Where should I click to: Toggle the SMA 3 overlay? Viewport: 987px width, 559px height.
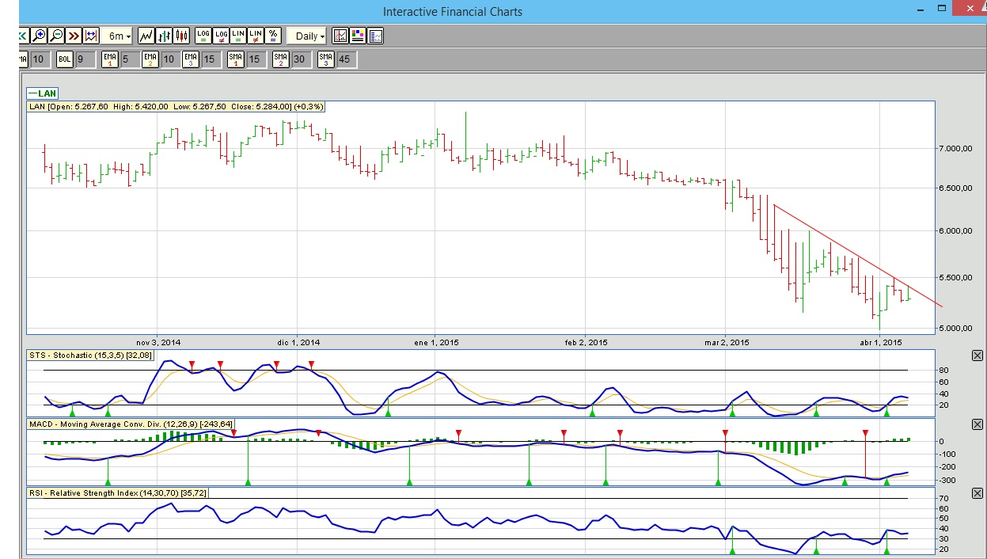[326, 59]
